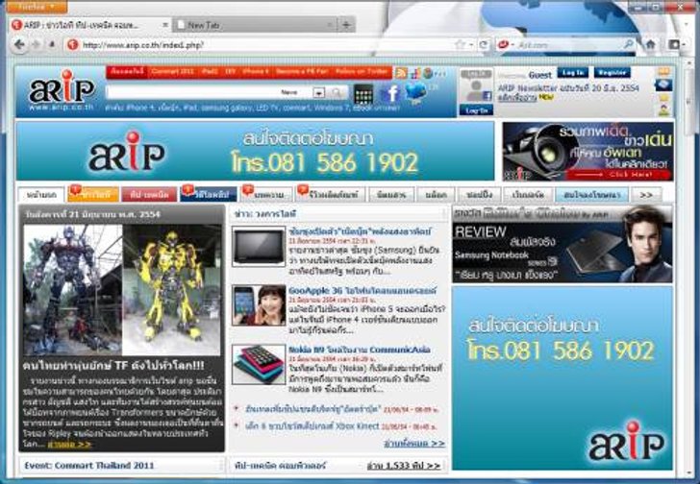
Task: Click the site search magnifier button
Action: click(x=337, y=93)
